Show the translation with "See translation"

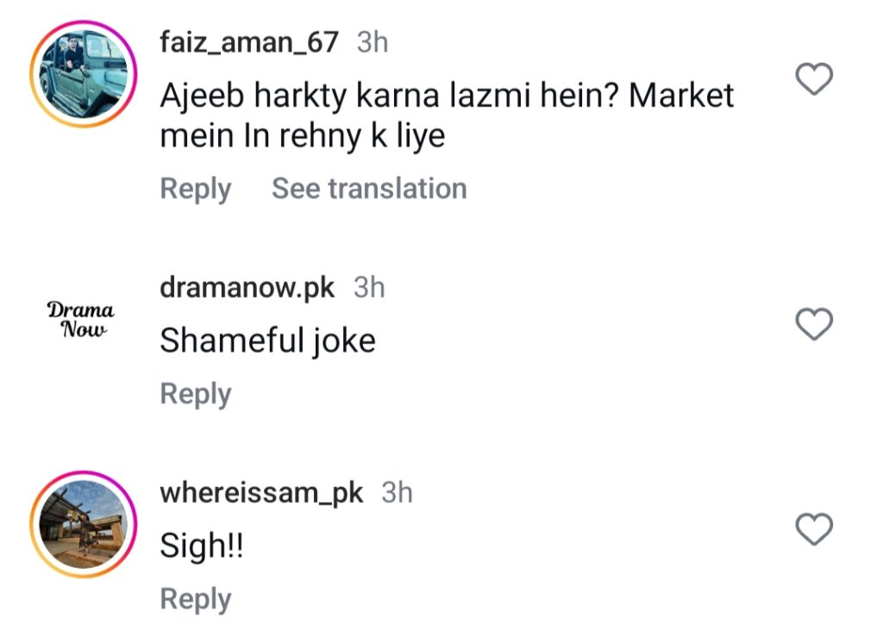pos(369,189)
